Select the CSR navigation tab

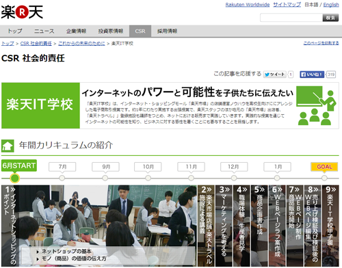tap(140, 31)
